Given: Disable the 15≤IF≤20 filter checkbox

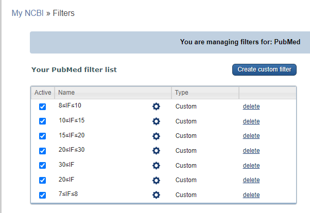Looking at the screenshot, I should coord(43,136).
